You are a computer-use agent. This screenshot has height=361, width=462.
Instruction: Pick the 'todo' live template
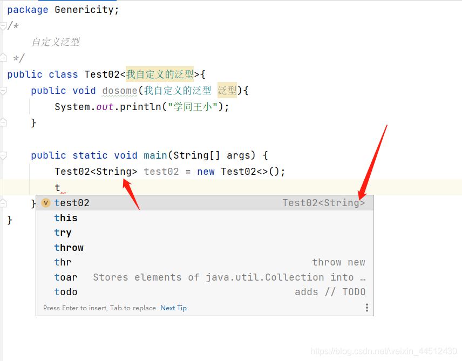205,292
